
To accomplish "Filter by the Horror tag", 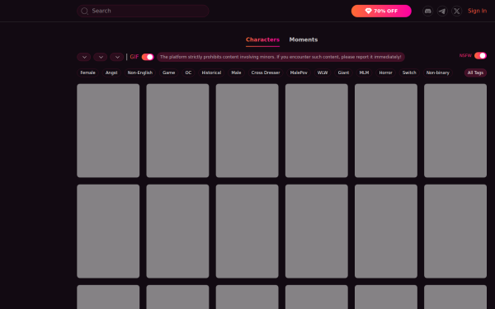I will [385, 73].
